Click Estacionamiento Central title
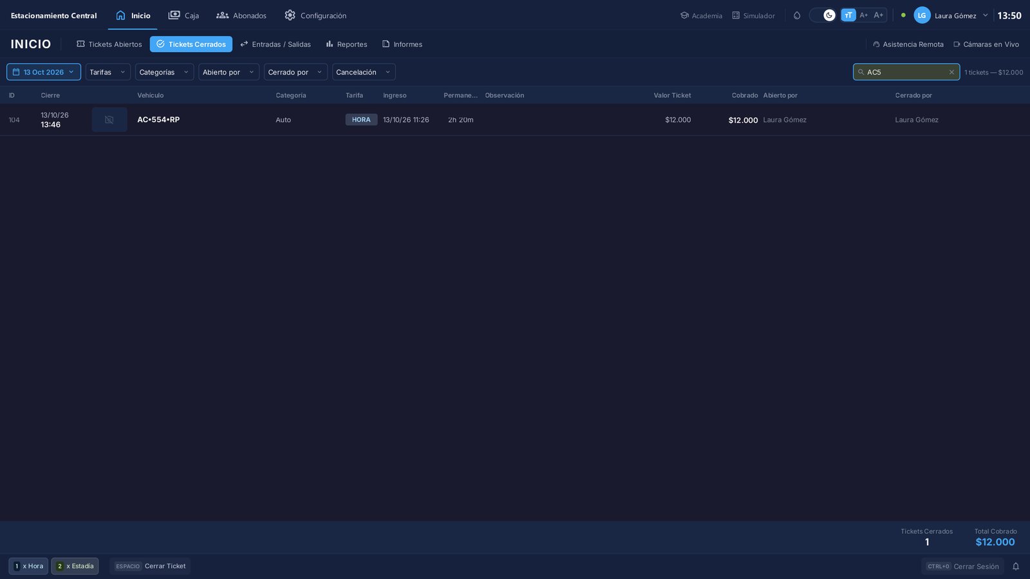Image resolution: width=1030 pixels, height=579 pixels. pos(54,15)
